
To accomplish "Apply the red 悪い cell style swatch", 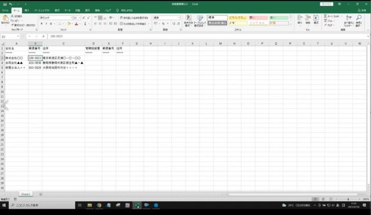I will point(258,18).
